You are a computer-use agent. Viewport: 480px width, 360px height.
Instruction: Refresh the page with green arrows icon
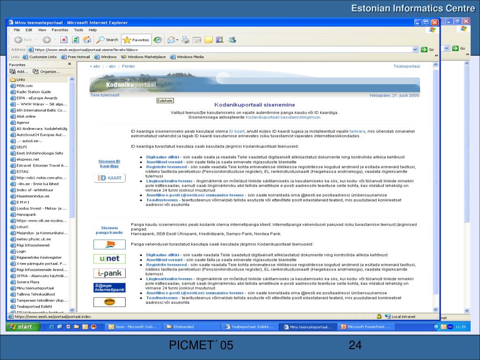tap(75, 40)
